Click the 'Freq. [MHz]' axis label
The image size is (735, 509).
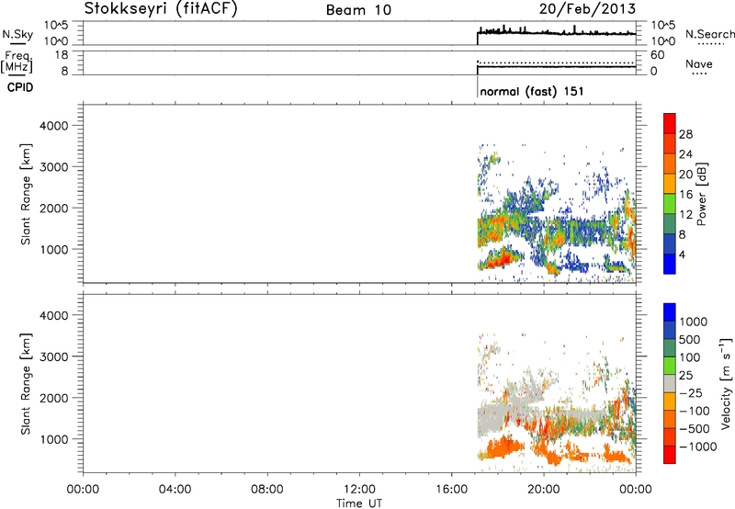[17, 62]
